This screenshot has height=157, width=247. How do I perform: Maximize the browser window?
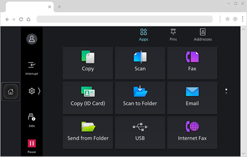pos(236,3)
